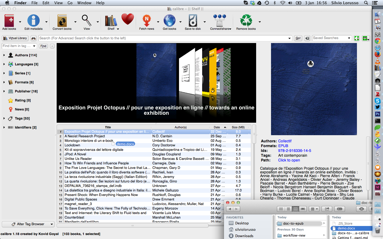The height and width of the screenshot is (239, 383).
Task: Expand the Authors [114] category
Action: click(x=4, y=55)
